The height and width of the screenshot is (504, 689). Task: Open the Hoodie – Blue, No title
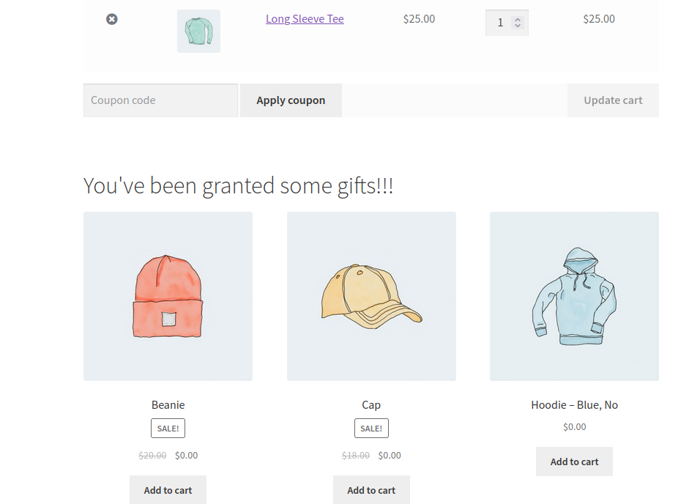(x=574, y=404)
